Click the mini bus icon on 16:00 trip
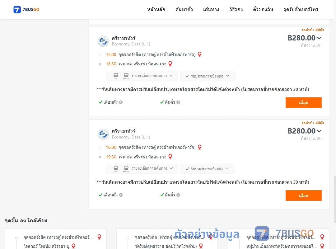Screen dimensions: 336x249 pos(126,169)
